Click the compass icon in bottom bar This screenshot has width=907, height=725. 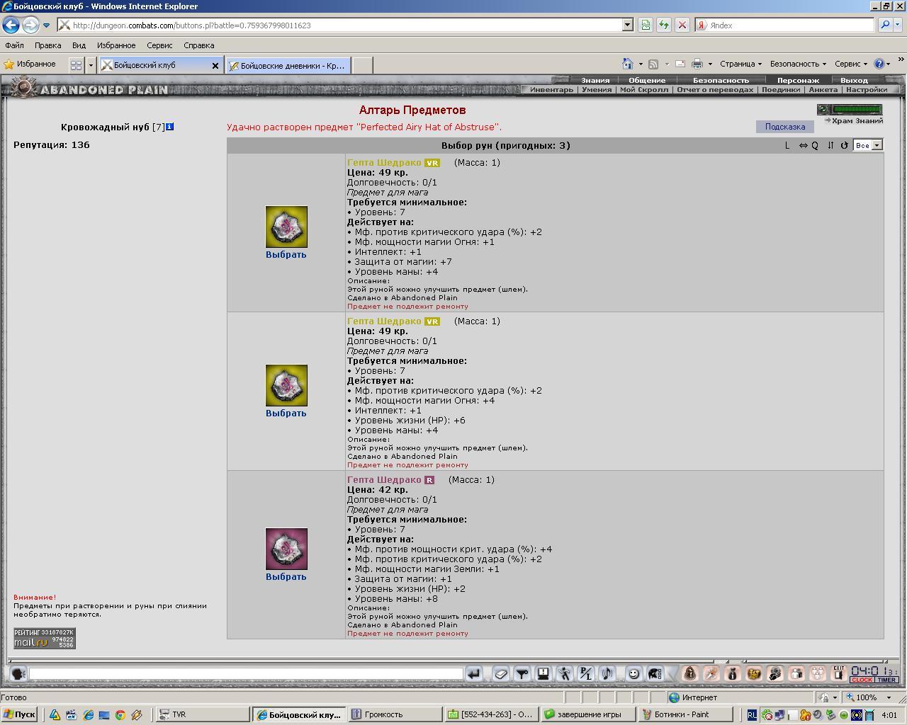711,673
